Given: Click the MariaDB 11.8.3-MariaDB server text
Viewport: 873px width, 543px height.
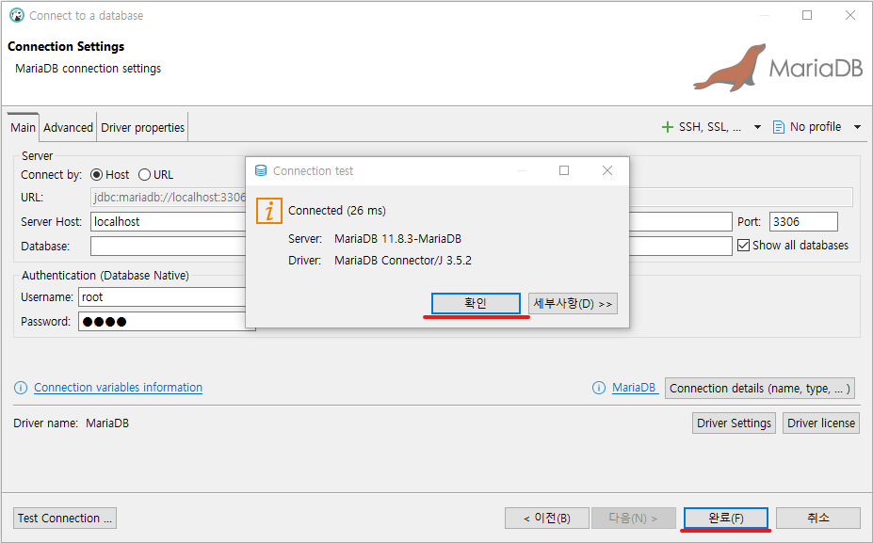Looking at the screenshot, I should tap(397, 239).
